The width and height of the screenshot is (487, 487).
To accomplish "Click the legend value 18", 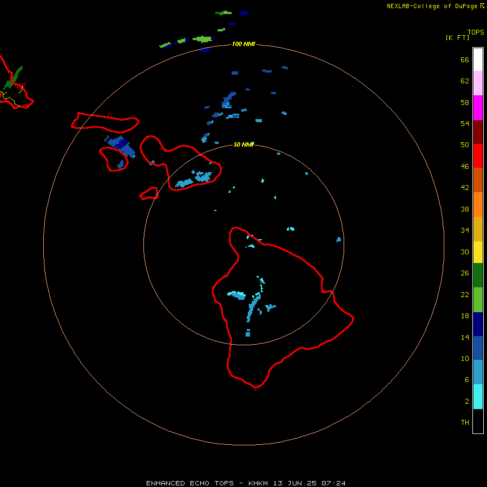I will tap(465, 316).
